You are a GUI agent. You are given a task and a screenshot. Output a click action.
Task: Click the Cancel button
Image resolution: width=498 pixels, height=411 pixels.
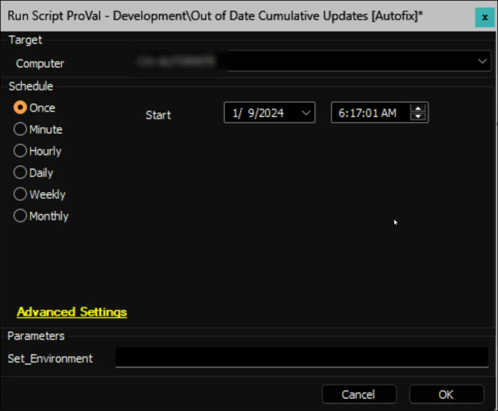[x=359, y=394]
